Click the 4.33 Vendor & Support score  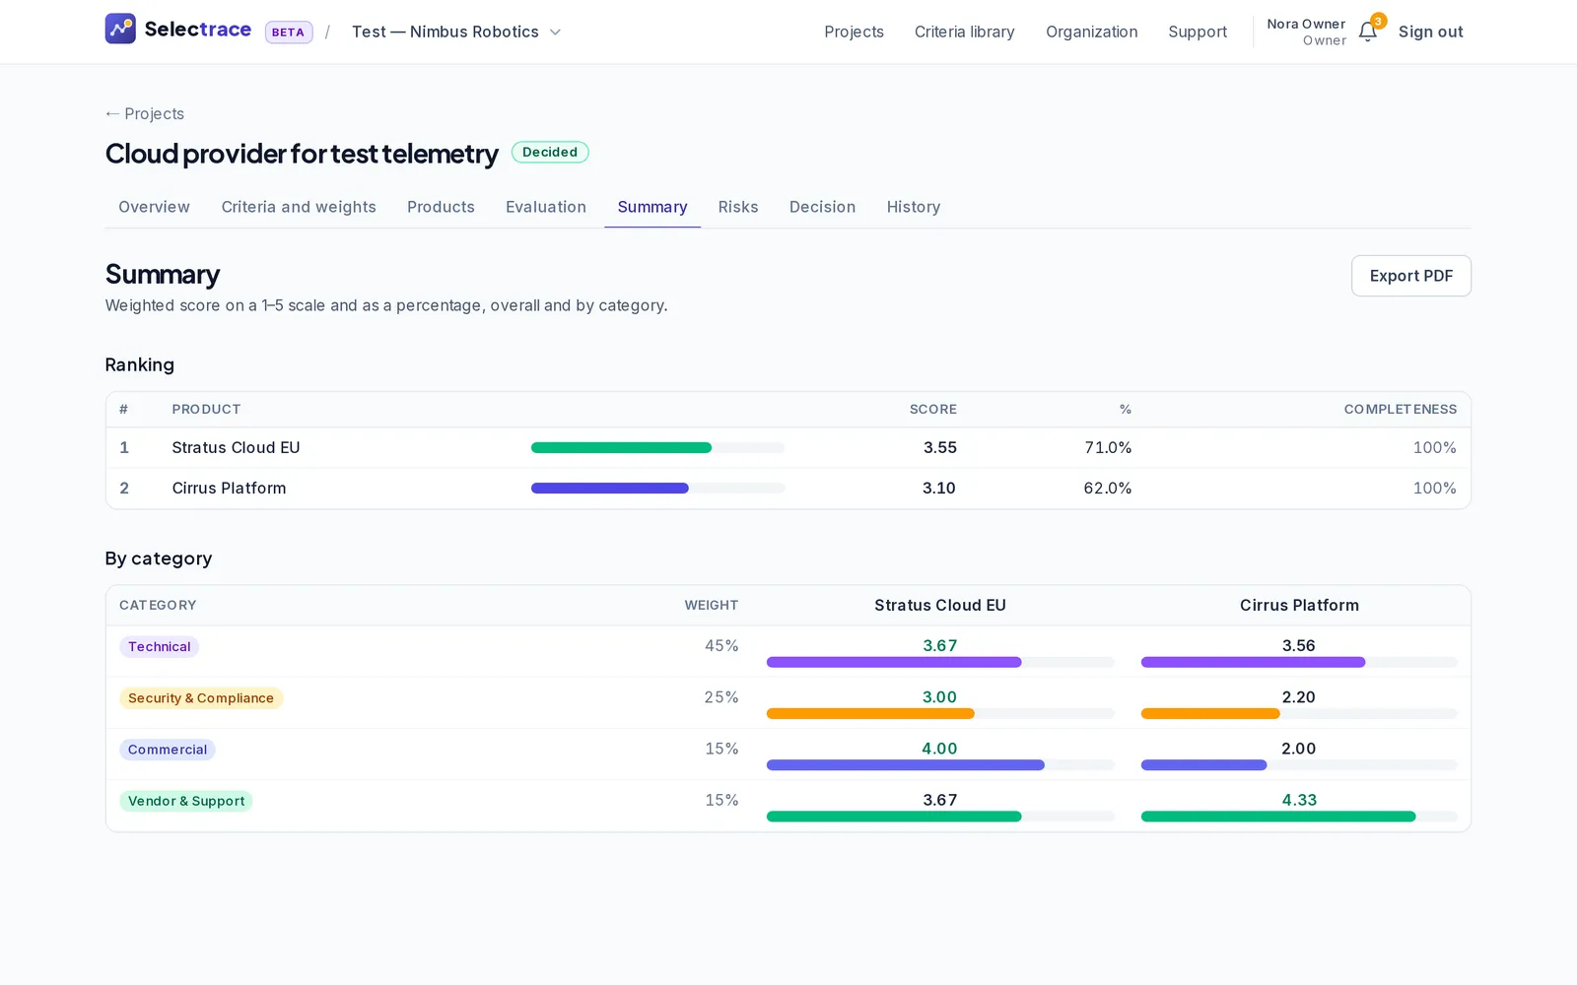tap(1299, 800)
